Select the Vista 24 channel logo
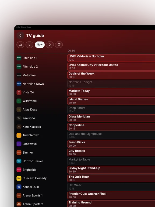The width and height of the screenshot is (155, 207). (x=19, y=92)
